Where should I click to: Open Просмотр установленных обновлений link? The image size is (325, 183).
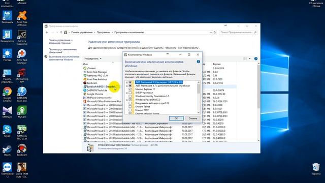pyautogui.click(x=62, y=51)
